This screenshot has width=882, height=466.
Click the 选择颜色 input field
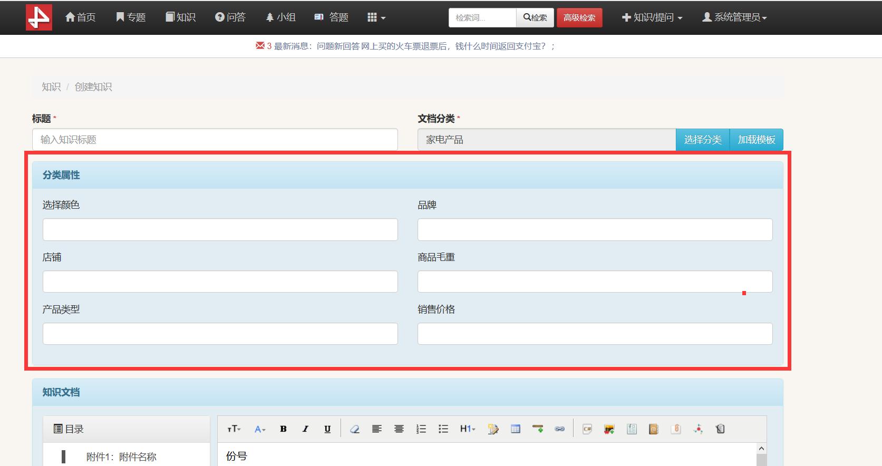[x=220, y=230]
